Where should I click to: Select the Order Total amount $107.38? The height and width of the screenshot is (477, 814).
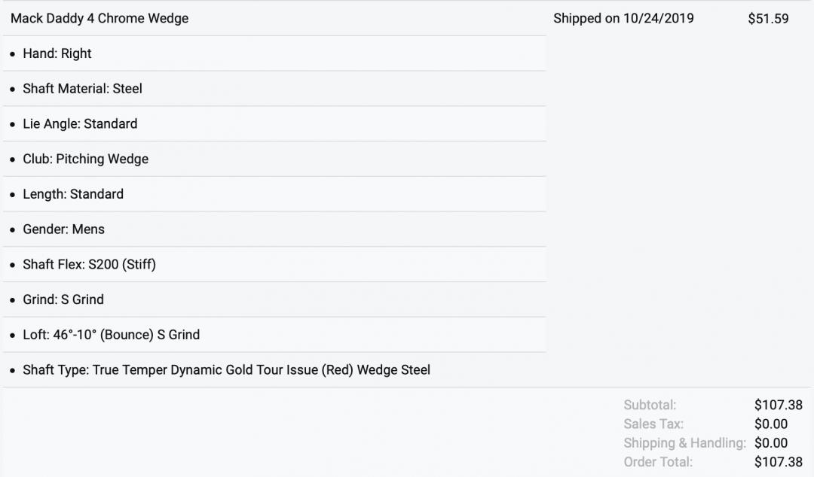pyautogui.click(x=779, y=462)
